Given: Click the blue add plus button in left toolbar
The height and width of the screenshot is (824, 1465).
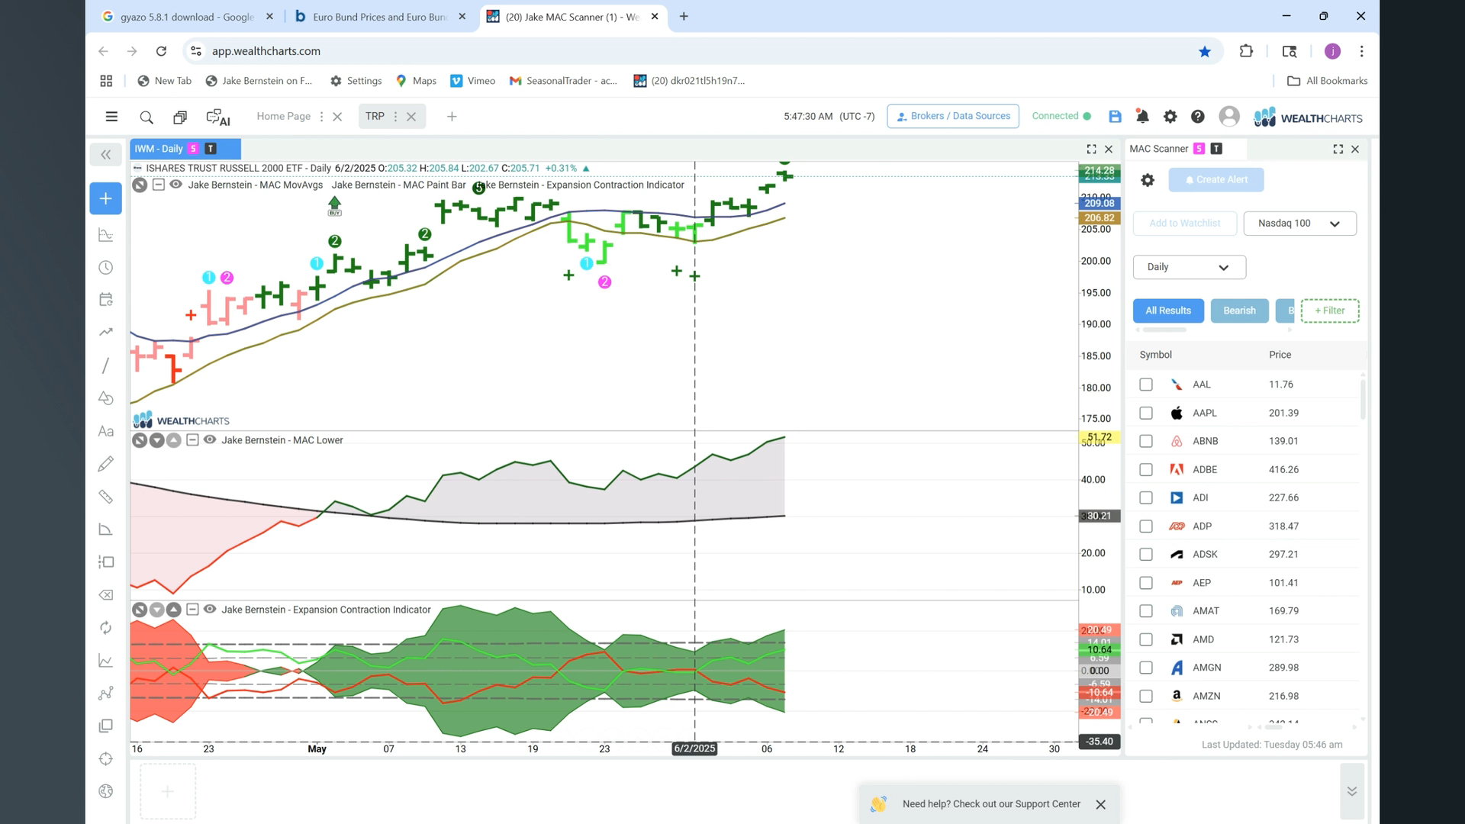Looking at the screenshot, I should (106, 198).
